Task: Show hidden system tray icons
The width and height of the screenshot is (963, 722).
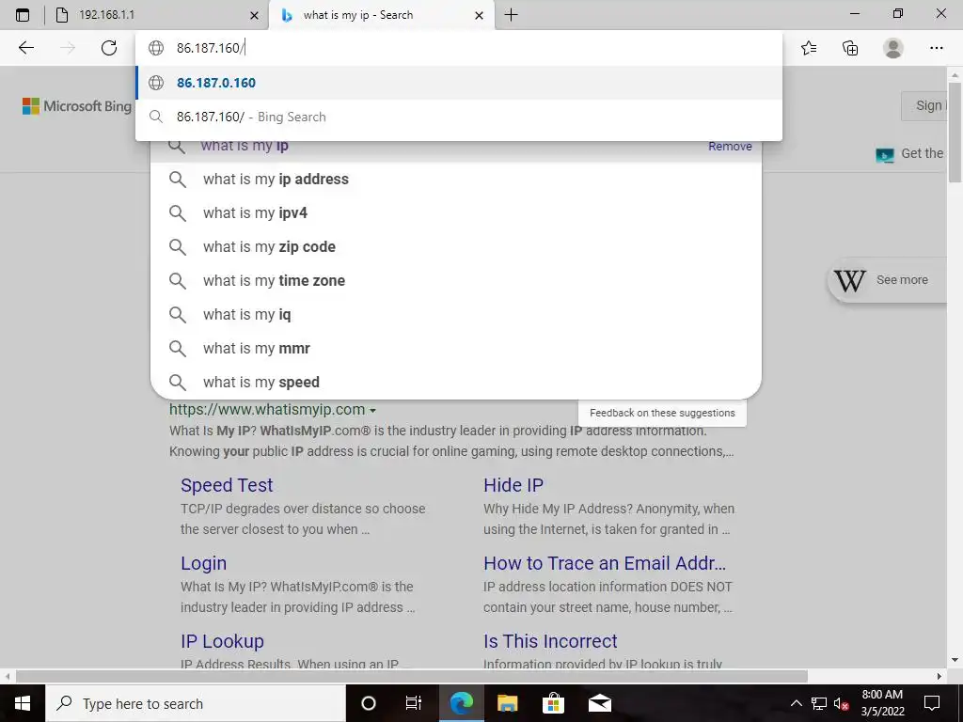Action: click(796, 703)
